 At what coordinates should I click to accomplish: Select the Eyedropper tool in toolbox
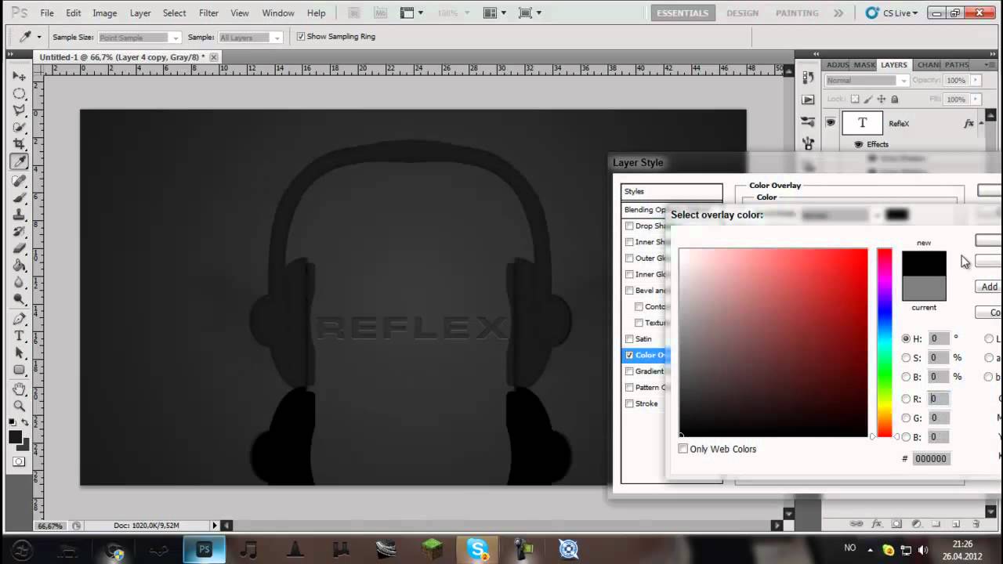(x=20, y=162)
